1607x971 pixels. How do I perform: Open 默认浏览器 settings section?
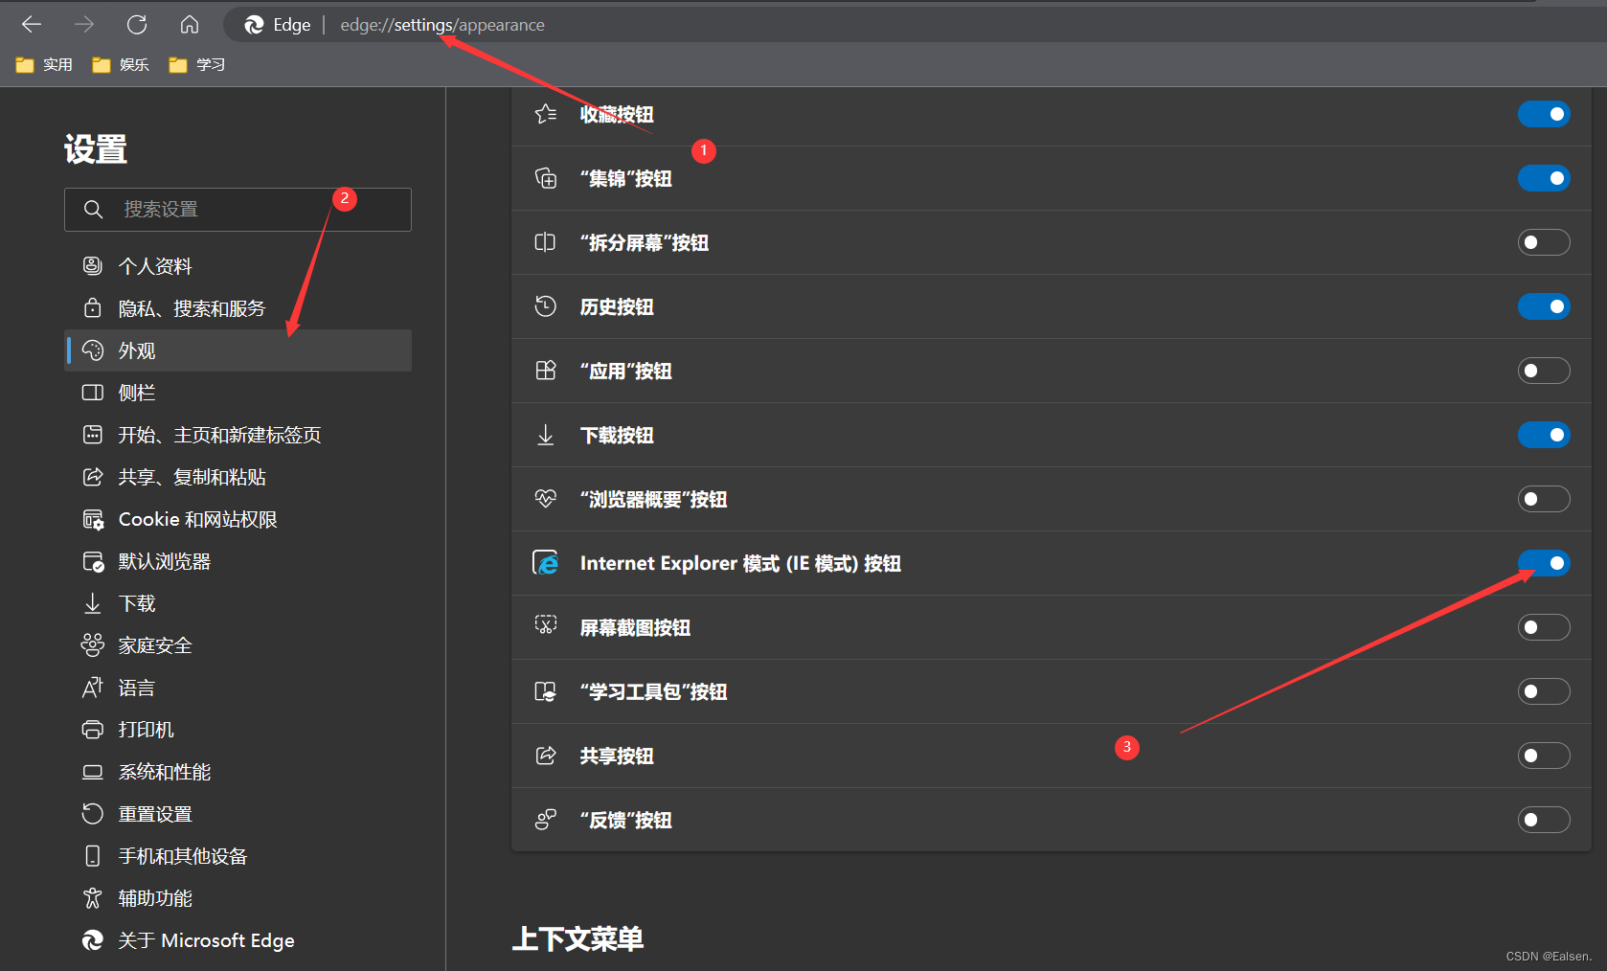click(x=238, y=561)
